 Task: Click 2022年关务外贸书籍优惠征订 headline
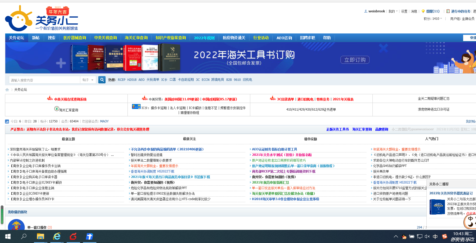point(451,193)
